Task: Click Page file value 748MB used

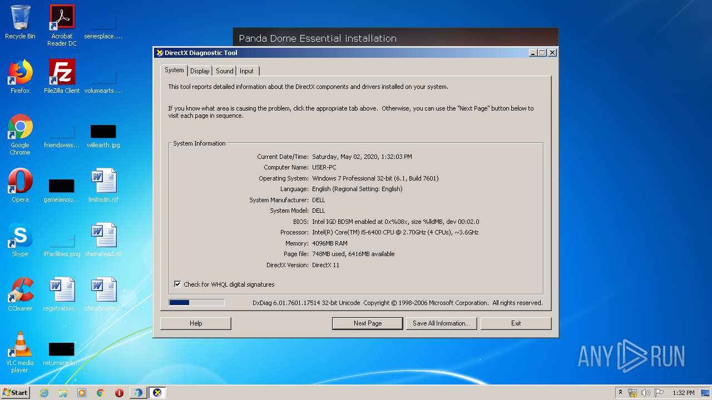Action: coord(353,254)
